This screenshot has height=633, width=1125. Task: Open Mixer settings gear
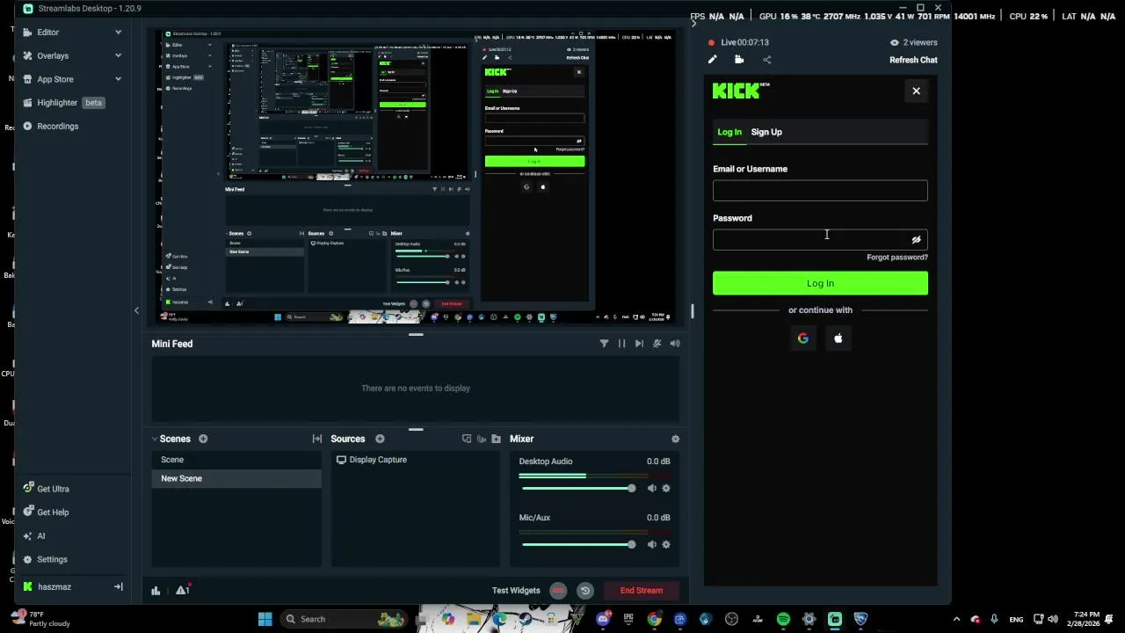point(675,439)
